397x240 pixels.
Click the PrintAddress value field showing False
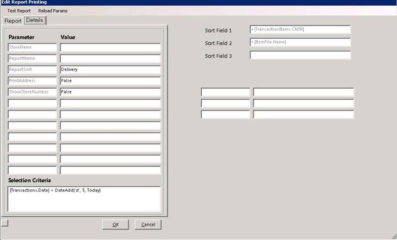click(110, 81)
